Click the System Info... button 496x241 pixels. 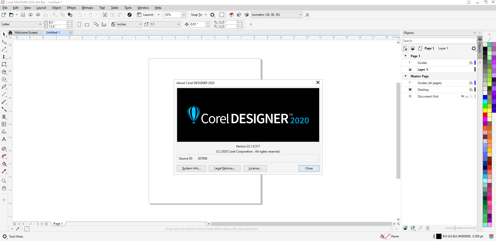pos(191,168)
